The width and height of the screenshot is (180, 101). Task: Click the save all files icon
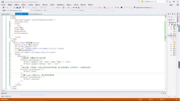click(x=20, y=8)
